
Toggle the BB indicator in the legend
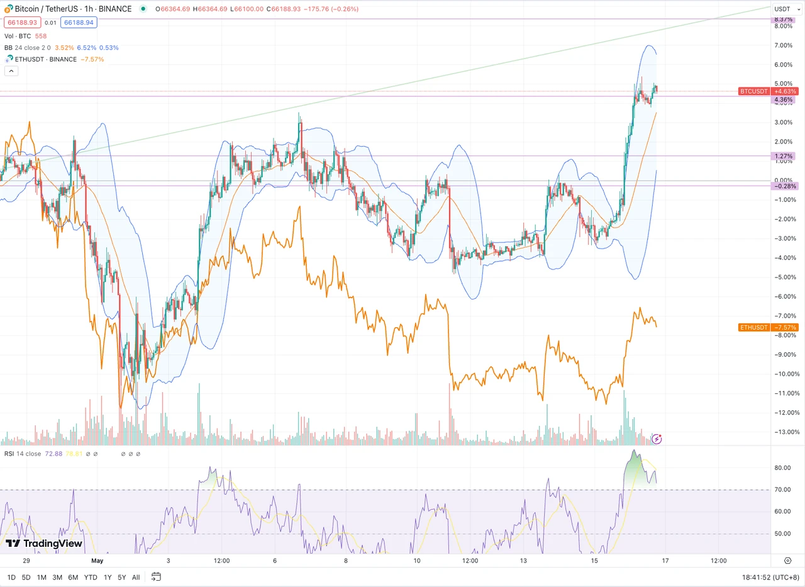pos(11,47)
